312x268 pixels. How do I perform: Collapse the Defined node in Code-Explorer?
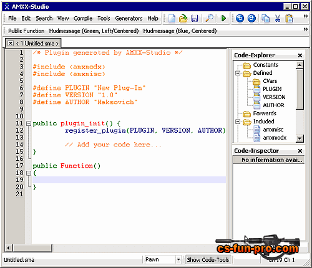[238, 73]
